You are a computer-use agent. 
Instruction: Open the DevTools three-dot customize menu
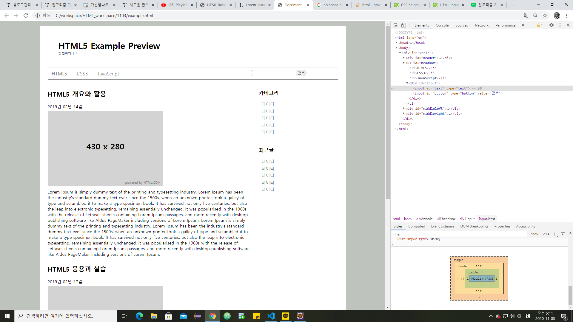(560, 25)
